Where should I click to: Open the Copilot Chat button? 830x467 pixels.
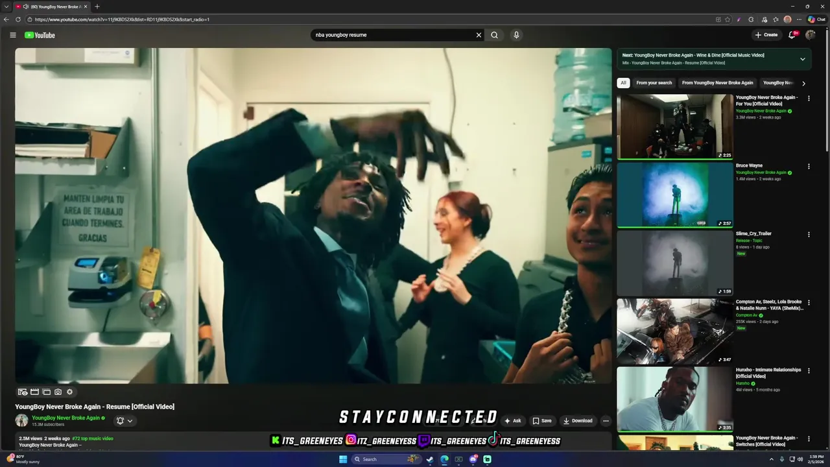click(x=816, y=19)
